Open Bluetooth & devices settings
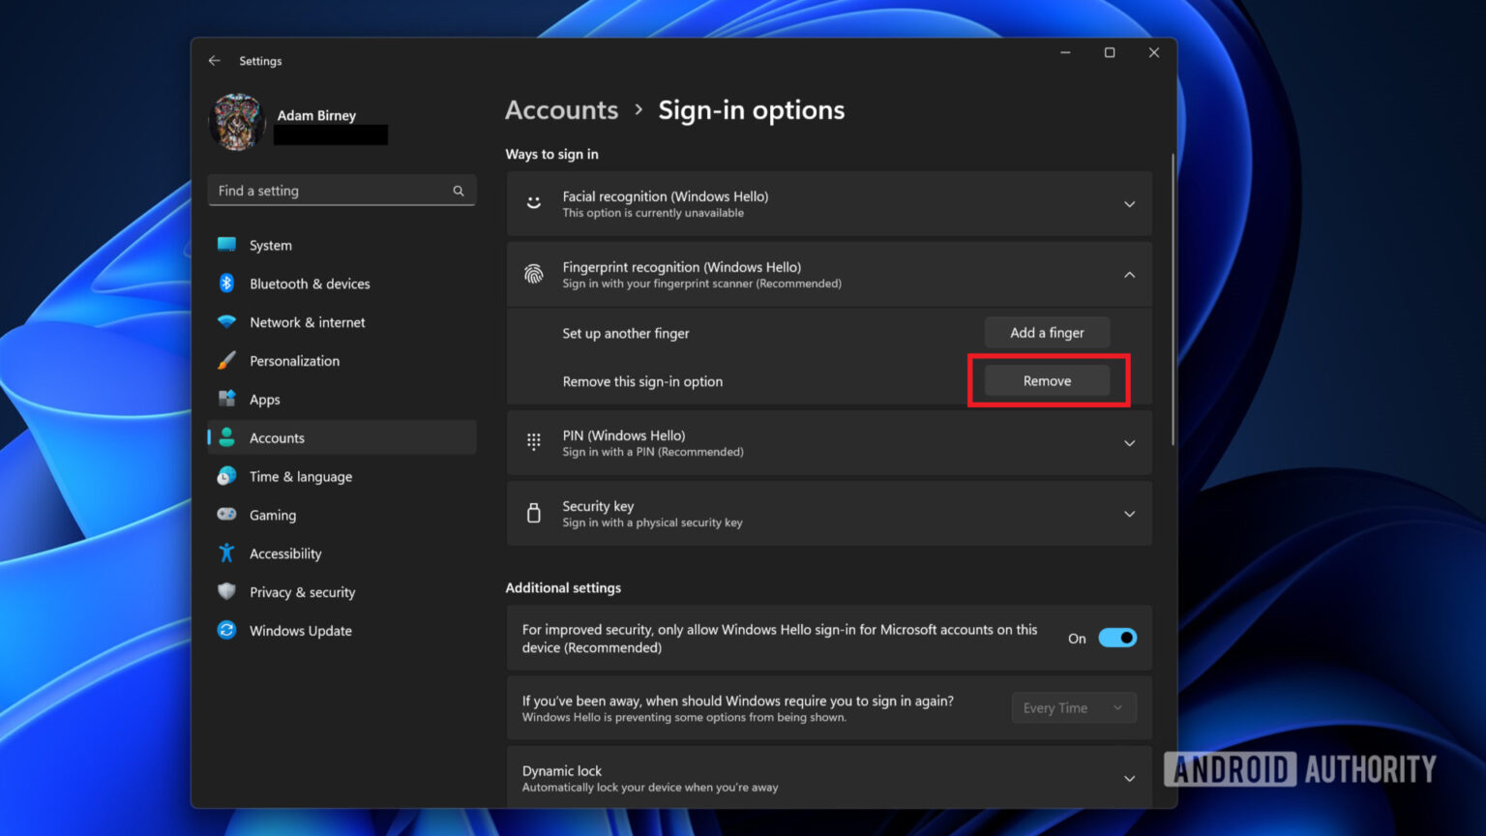 click(x=226, y=284)
